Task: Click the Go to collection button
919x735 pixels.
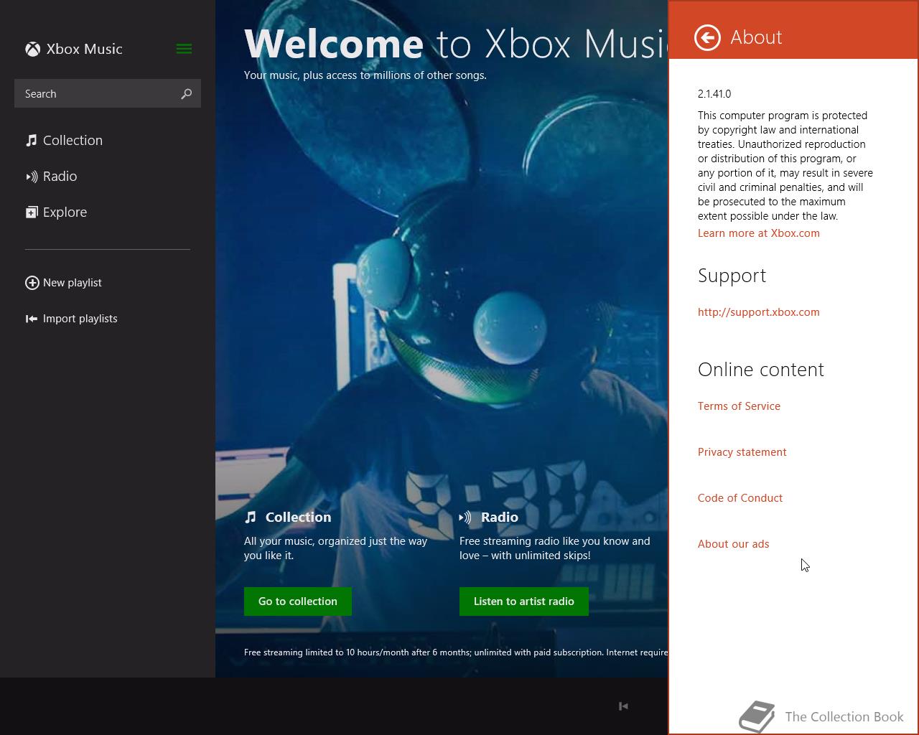Action: coord(298,601)
